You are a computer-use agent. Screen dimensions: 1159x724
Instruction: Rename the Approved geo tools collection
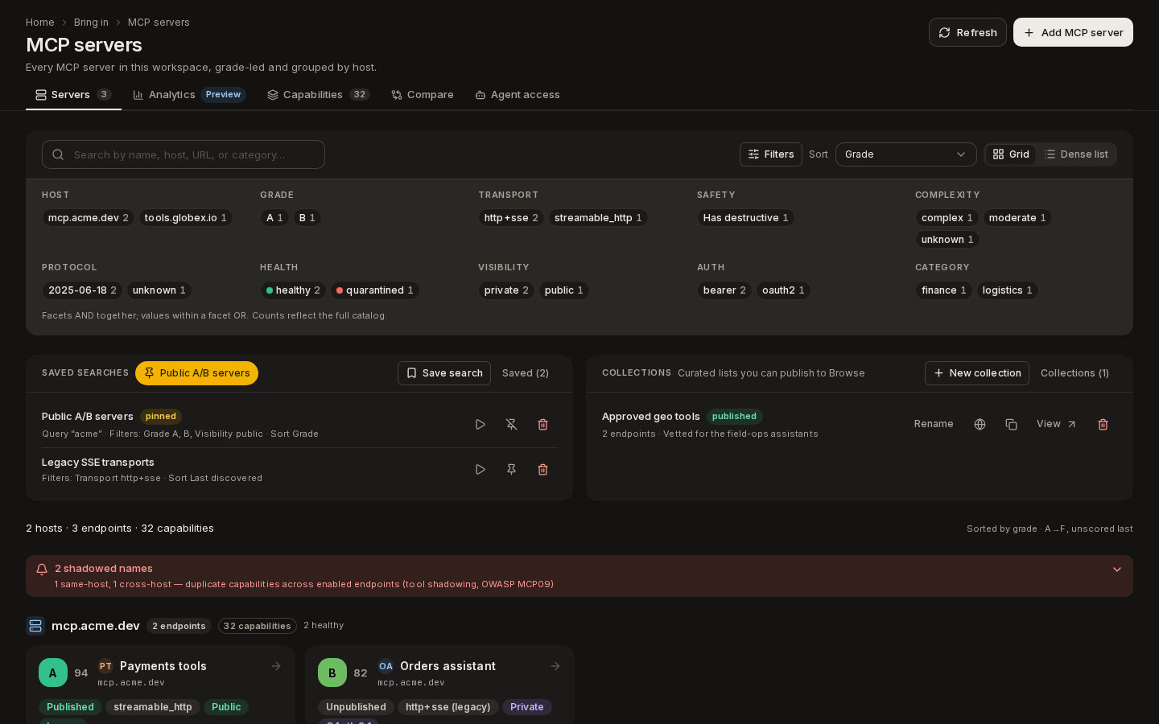point(934,424)
